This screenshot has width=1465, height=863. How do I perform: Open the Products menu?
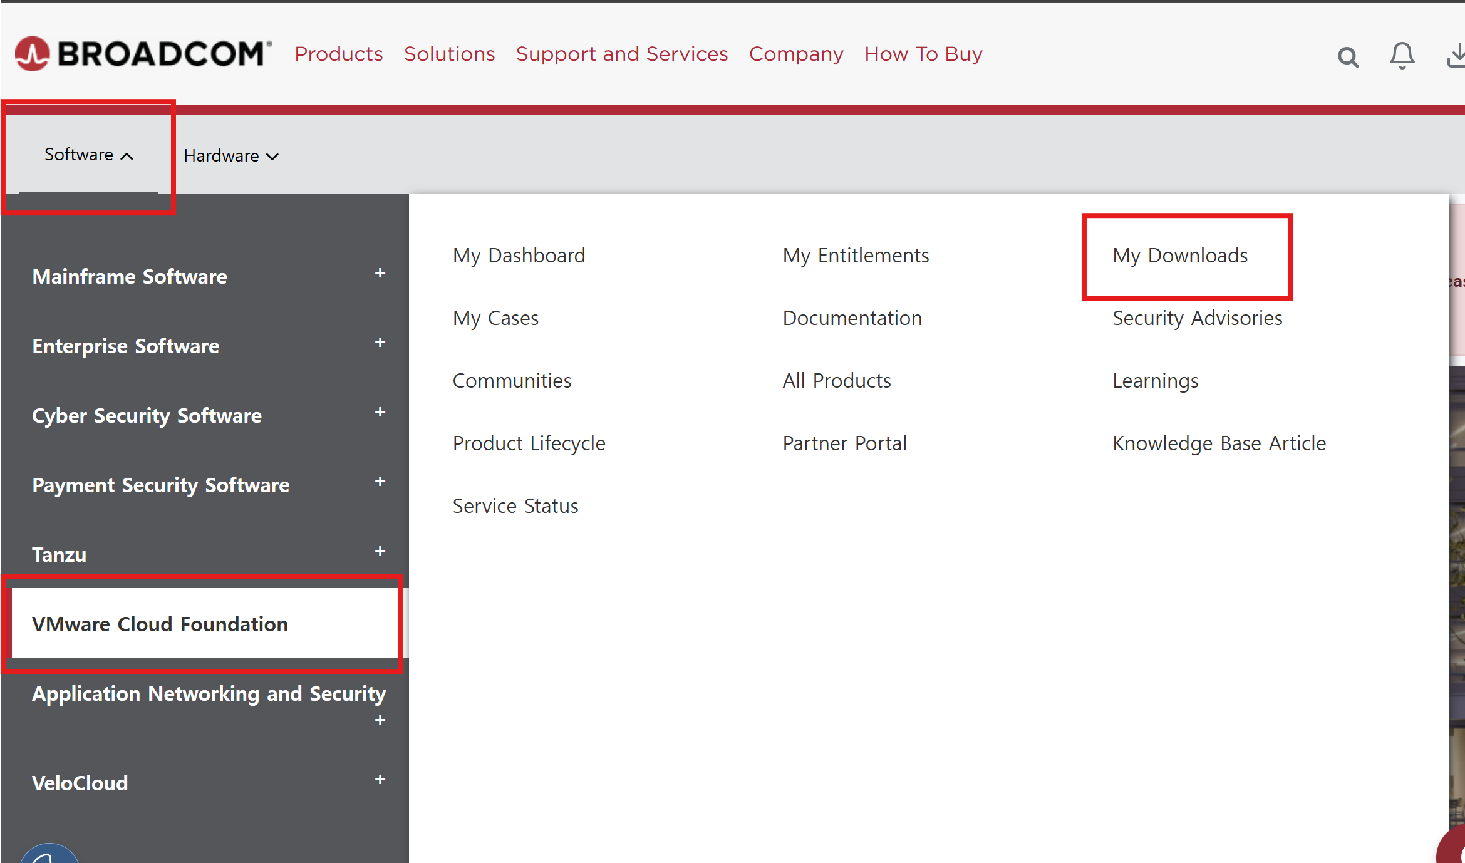click(338, 54)
